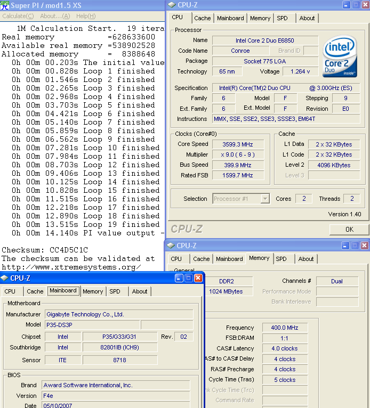Image resolution: width=370 pixels, height=408 pixels.
Task: Open About menu in Super PI
Action: pyautogui.click(x=55, y=16)
